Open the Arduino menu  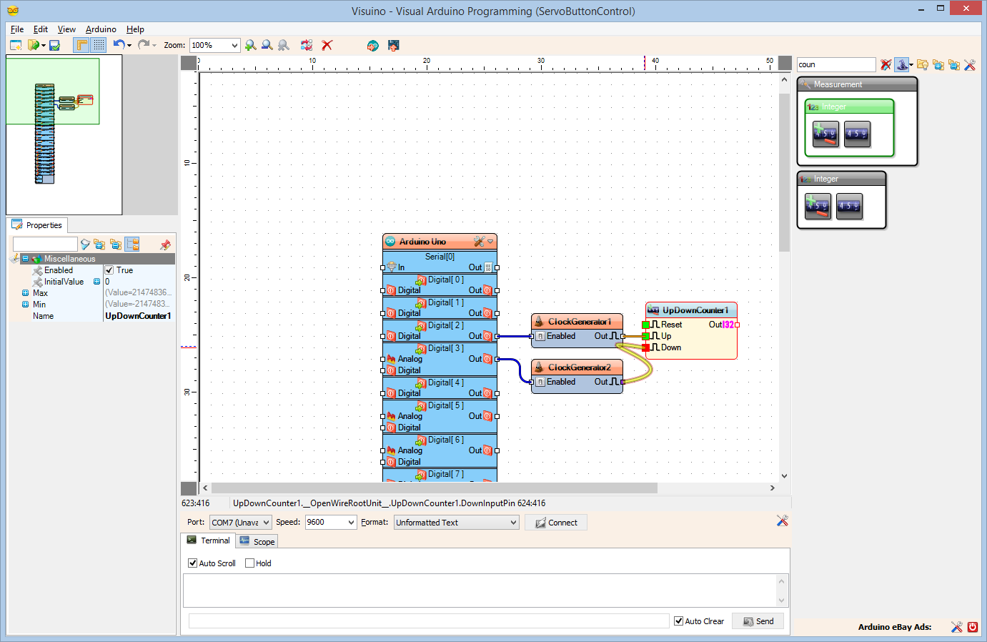[100, 29]
